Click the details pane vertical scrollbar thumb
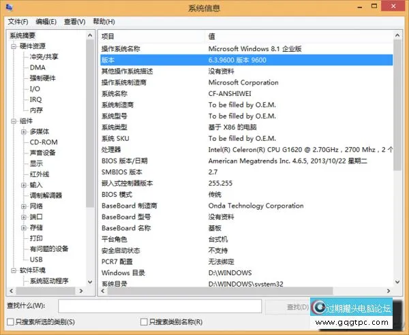 (x=397, y=105)
